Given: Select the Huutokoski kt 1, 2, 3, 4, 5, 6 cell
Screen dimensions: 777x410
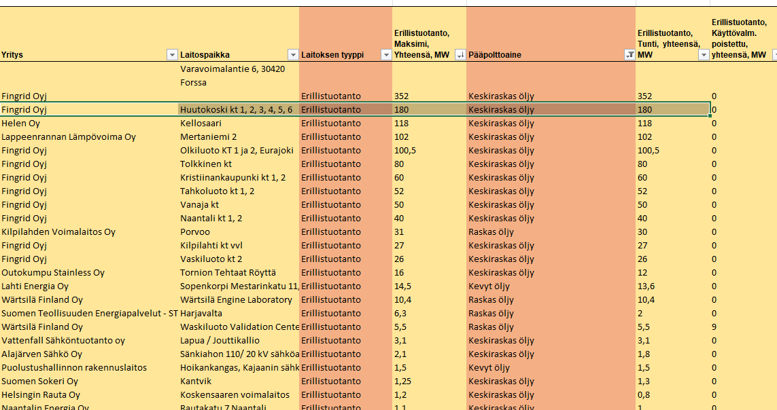Looking at the screenshot, I should [x=237, y=109].
